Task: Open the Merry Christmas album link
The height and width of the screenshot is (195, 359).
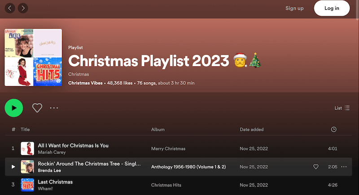Action: pyautogui.click(x=168, y=148)
